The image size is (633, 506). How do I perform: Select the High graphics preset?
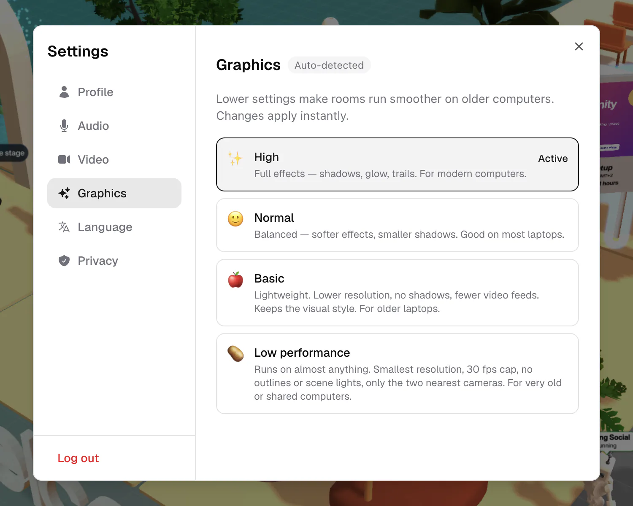398,164
